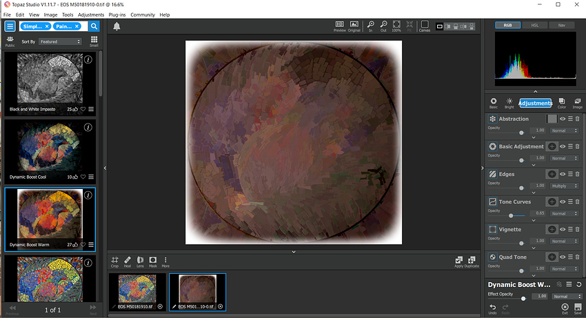Click the Zoom In magnifier icon
This screenshot has height=318, width=586.
pyautogui.click(x=370, y=26)
